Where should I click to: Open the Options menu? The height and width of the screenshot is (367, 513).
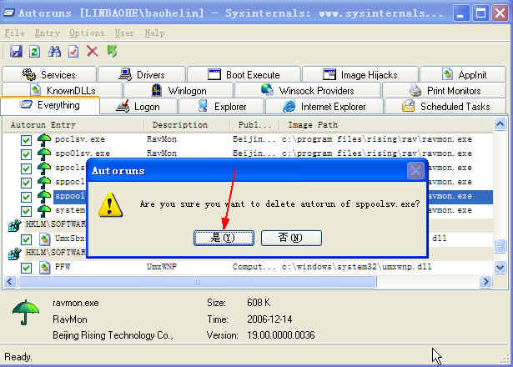pos(87,33)
